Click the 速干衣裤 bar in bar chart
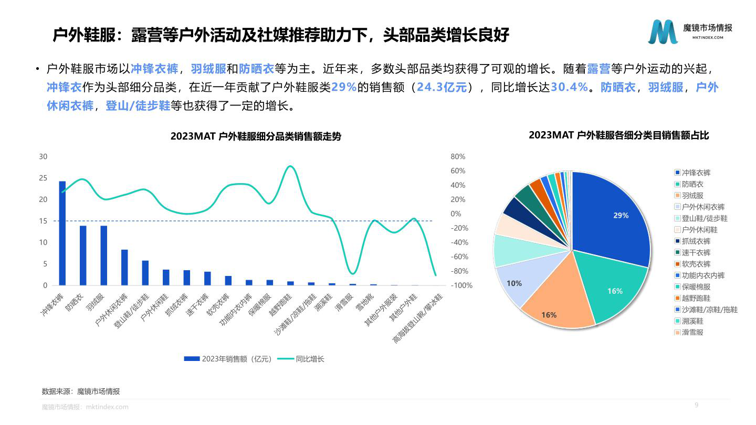The height and width of the screenshot is (425, 756). [207, 279]
